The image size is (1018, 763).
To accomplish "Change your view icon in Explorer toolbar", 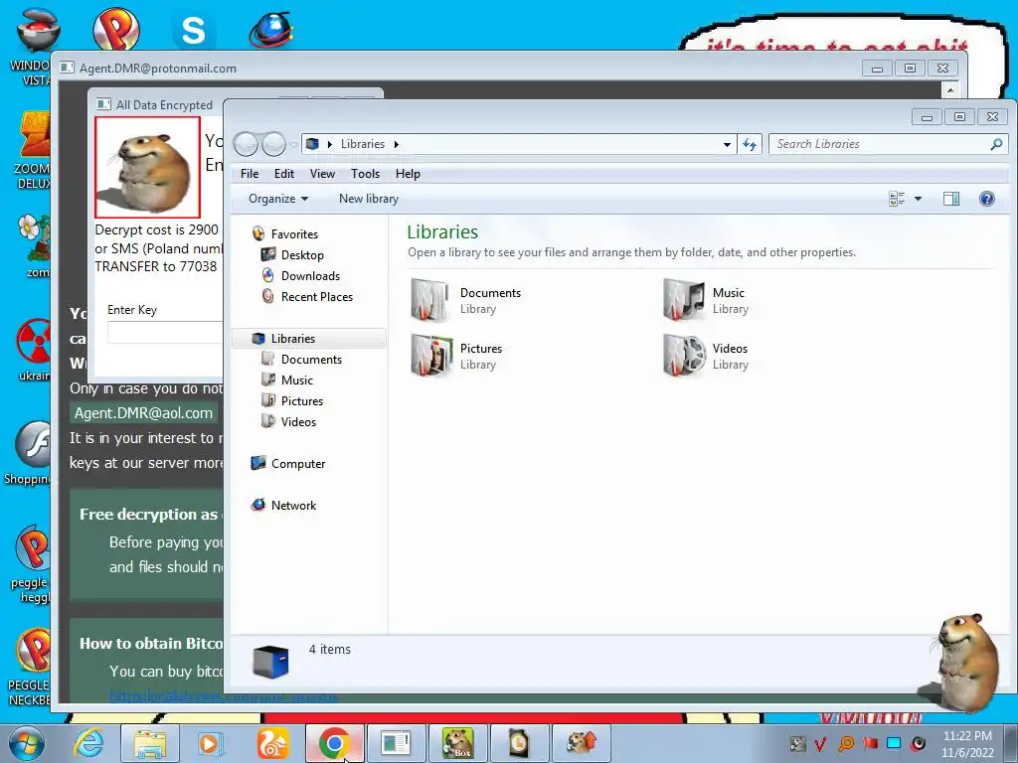I will click(897, 199).
